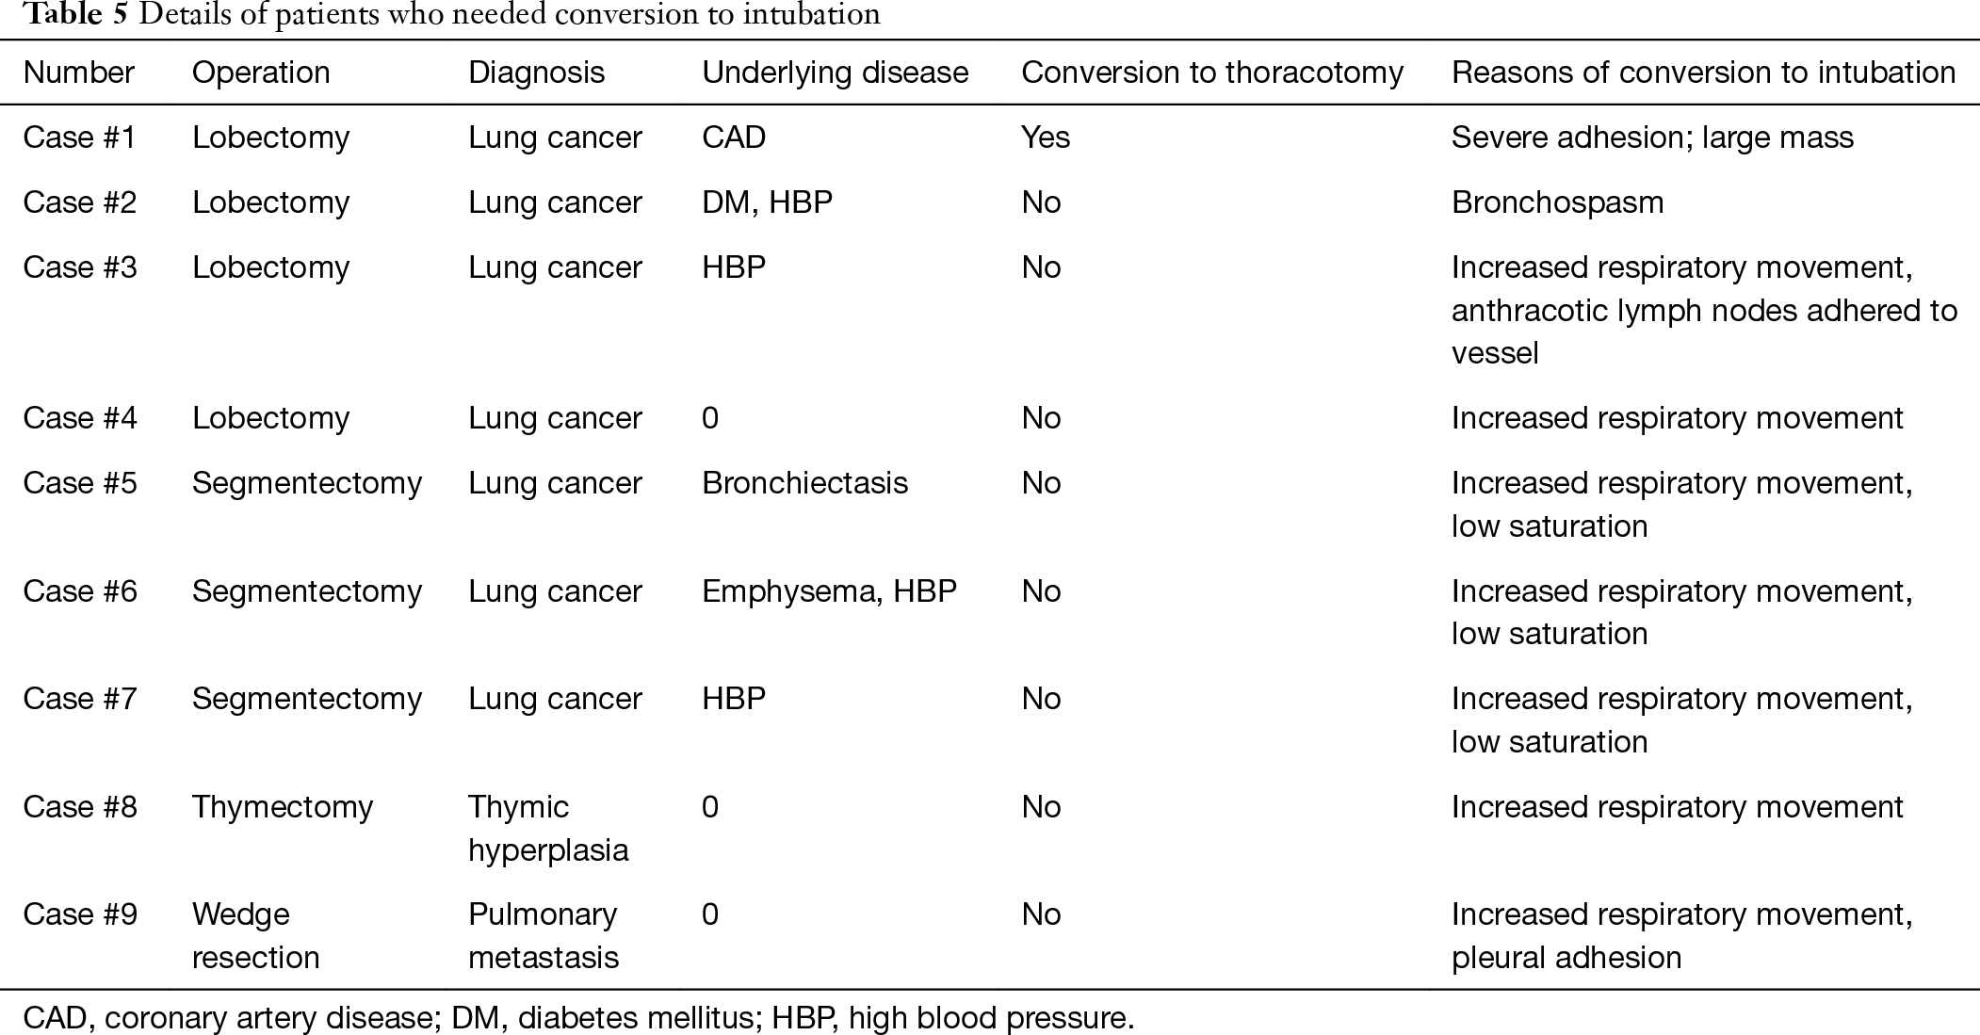Screen dimensions: 1980x1035
Task: Click the abbreviations footnote text
Action: coord(578,1018)
